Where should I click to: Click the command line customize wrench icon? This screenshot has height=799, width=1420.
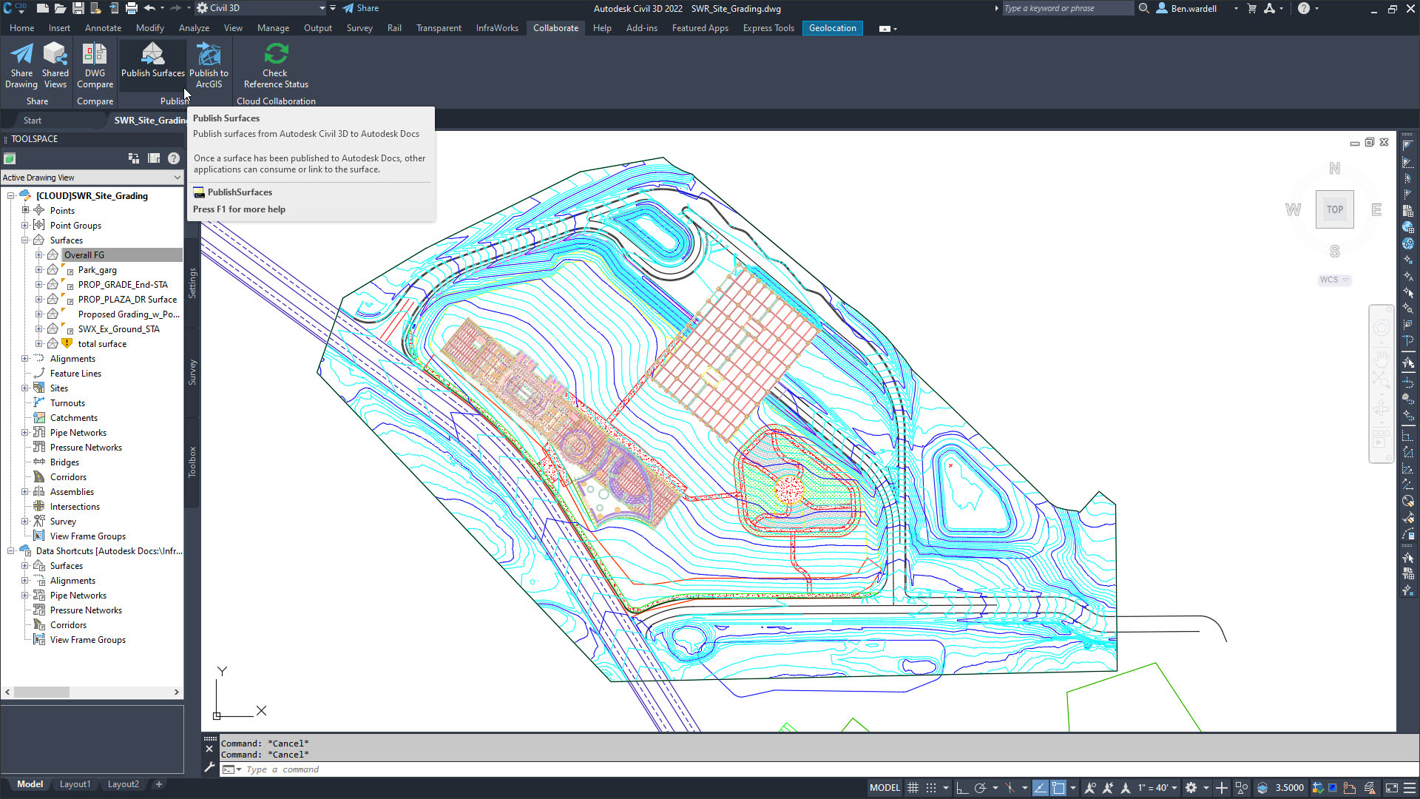[x=209, y=768]
